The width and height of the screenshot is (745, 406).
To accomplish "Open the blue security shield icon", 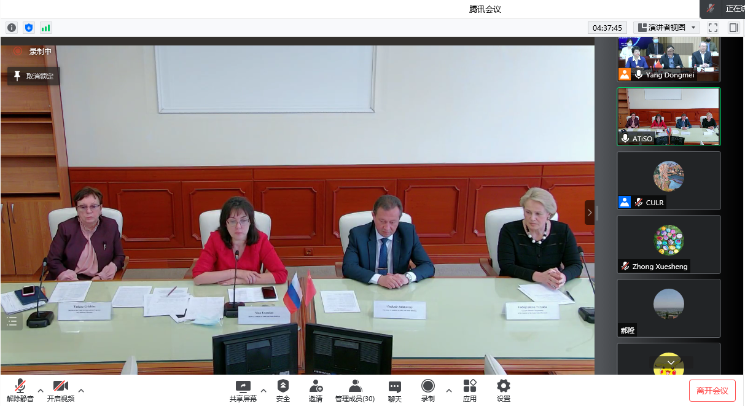I will coord(29,28).
